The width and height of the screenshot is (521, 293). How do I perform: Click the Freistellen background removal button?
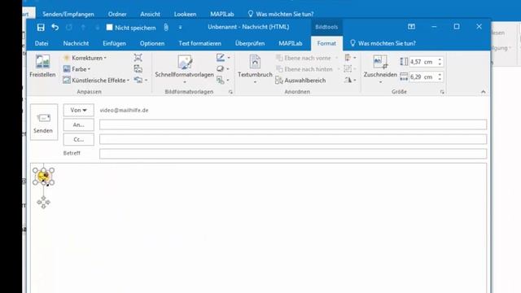[42, 67]
